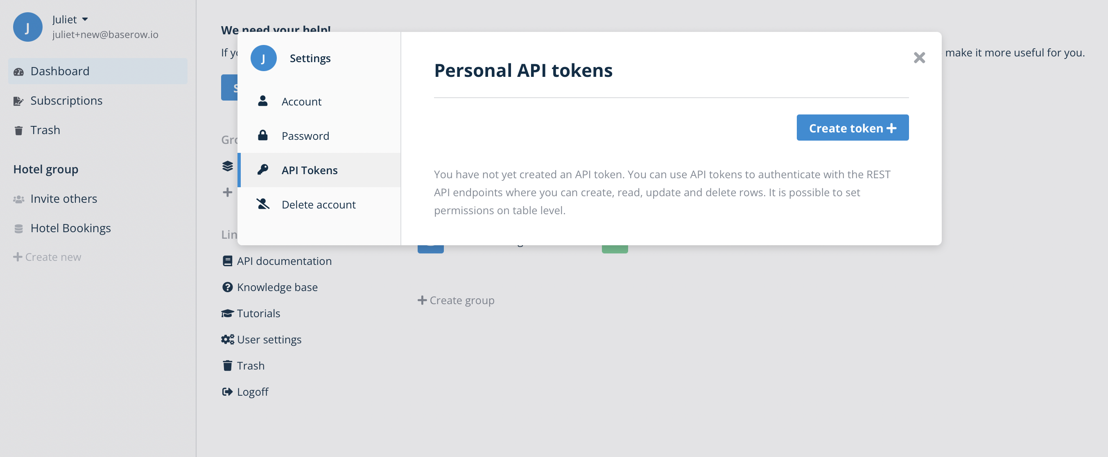Screen dimensions: 1108x457
Task: Click the Hotel Bookings database icon
Action: (18, 228)
